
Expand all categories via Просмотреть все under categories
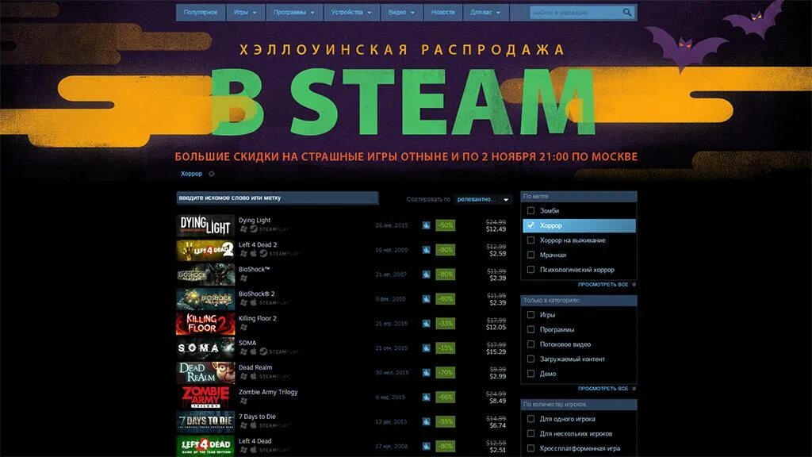[x=607, y=388]
